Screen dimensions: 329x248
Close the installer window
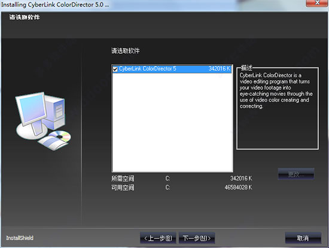[x=317, y=3]
